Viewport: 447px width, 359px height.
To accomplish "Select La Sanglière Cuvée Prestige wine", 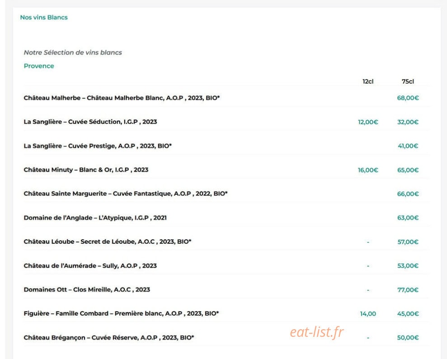I will [x=98, y=146].
